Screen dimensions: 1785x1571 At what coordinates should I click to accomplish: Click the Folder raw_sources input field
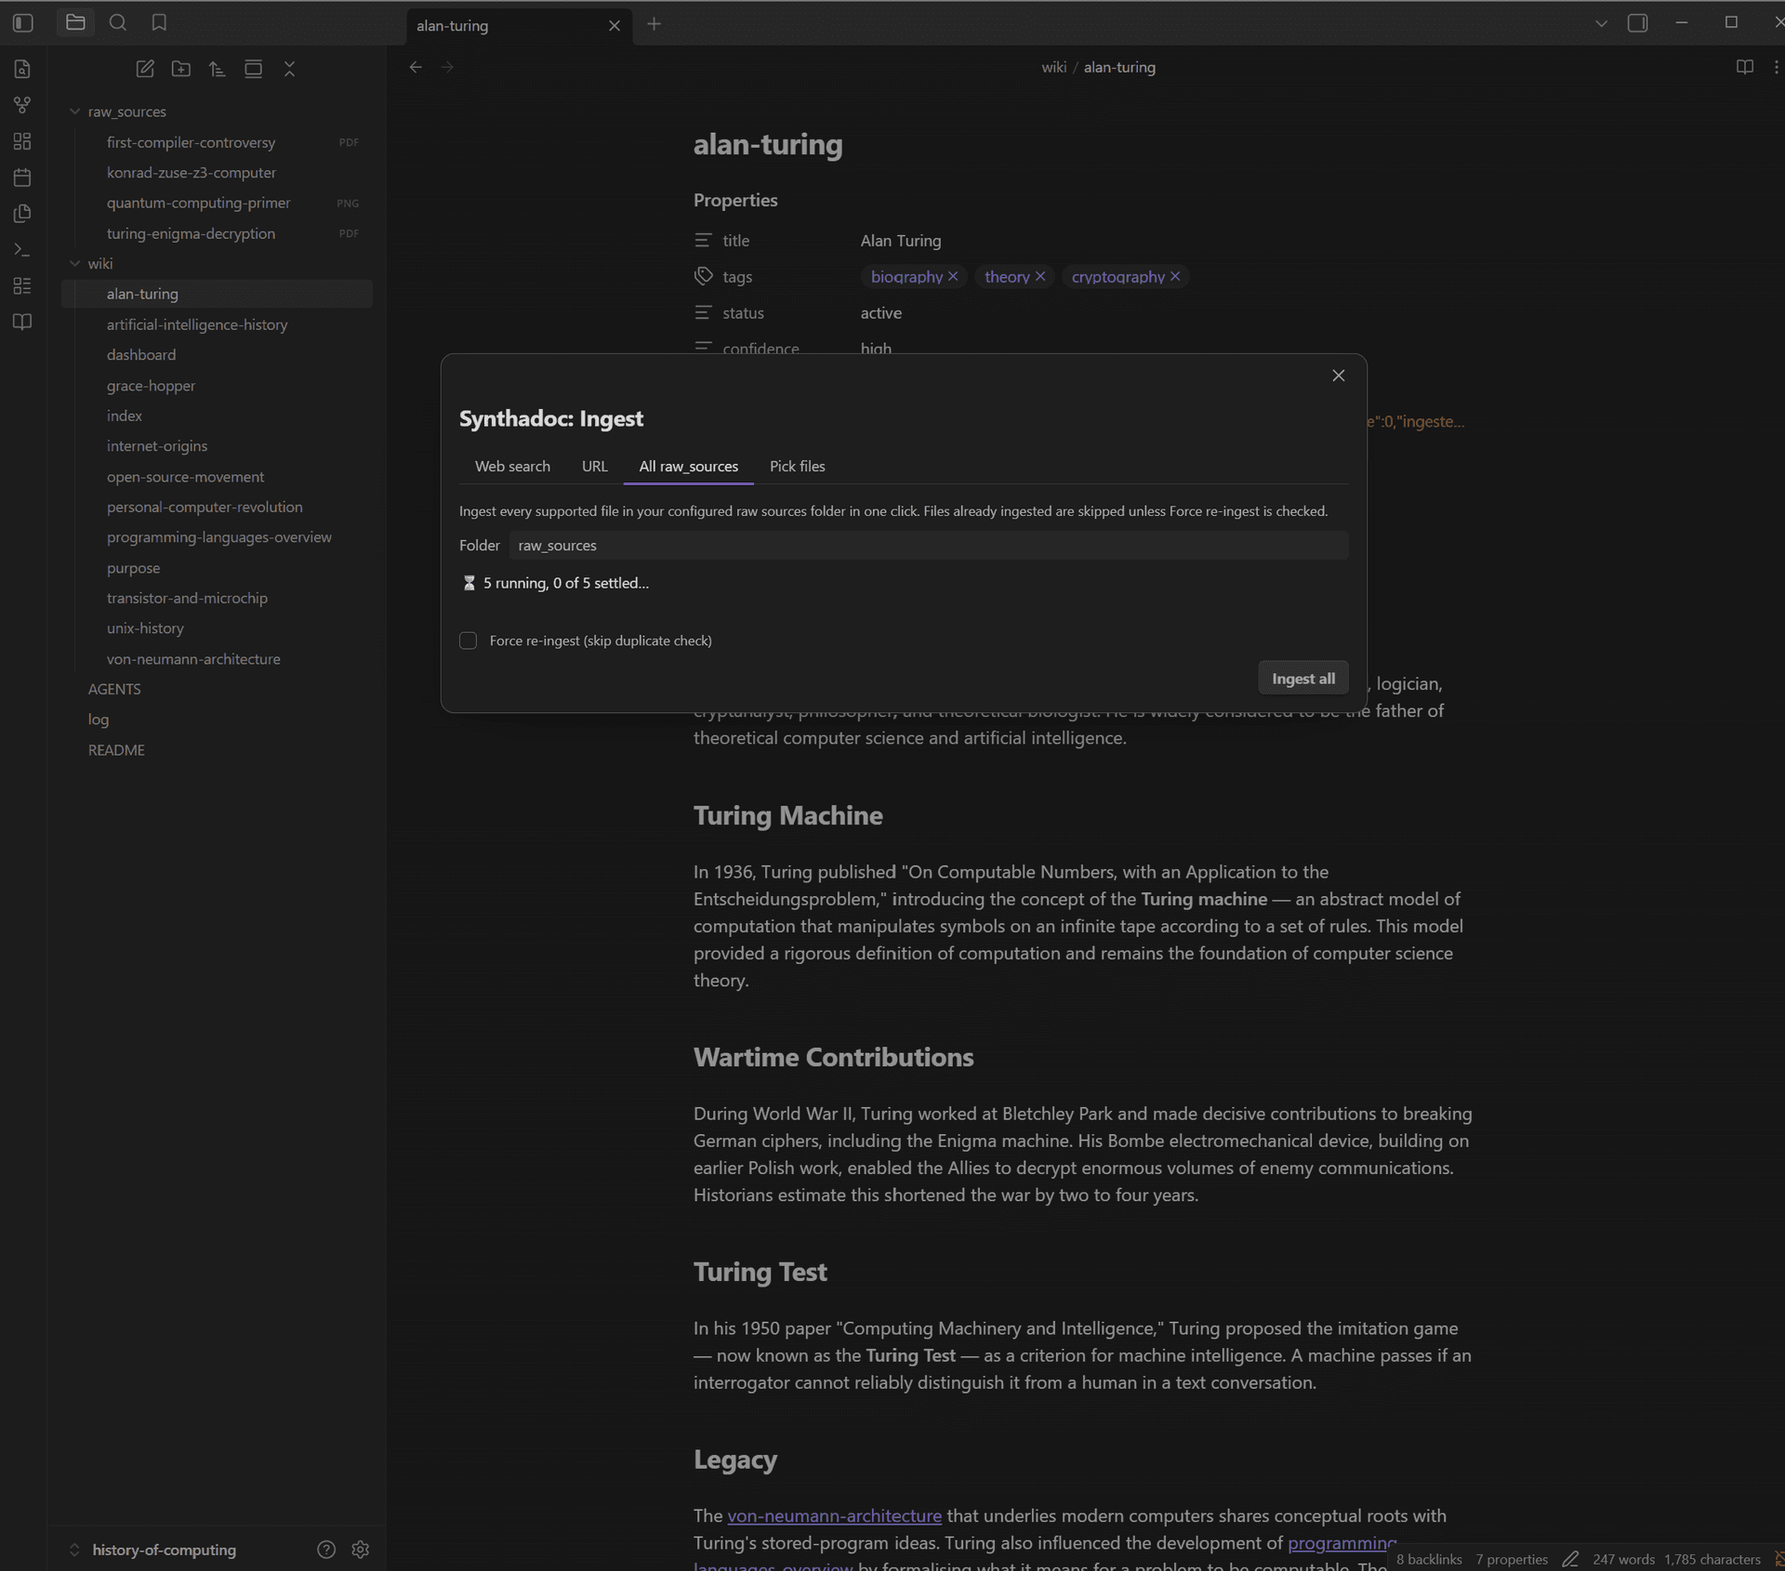pyautogui.click(x=928, y=545)
